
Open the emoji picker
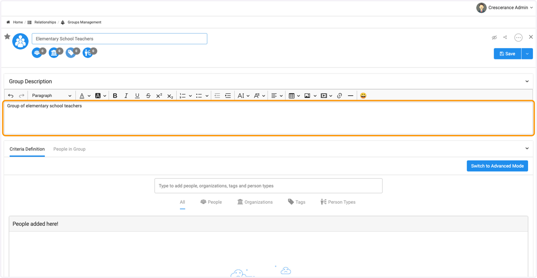point(363,96)
